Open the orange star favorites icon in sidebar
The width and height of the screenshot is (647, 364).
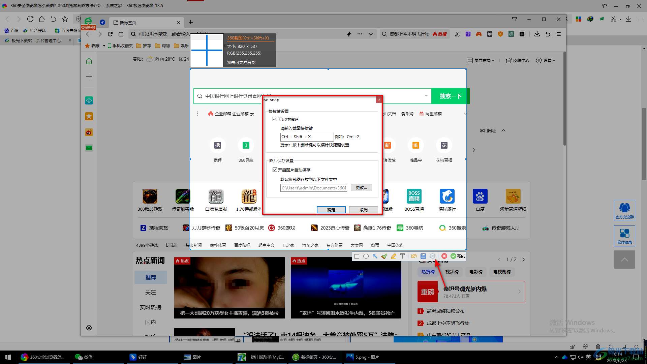coord(89,116)
